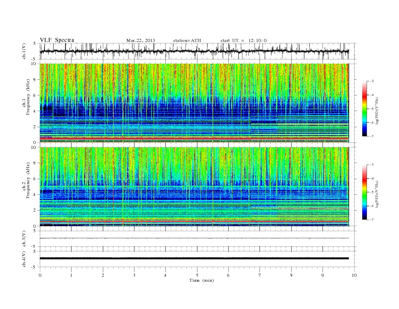Click time-axis tick label "4" at bottom
The height and width of the screenshot is (309, 399).
pyautogui.click(x=165, y=275)
